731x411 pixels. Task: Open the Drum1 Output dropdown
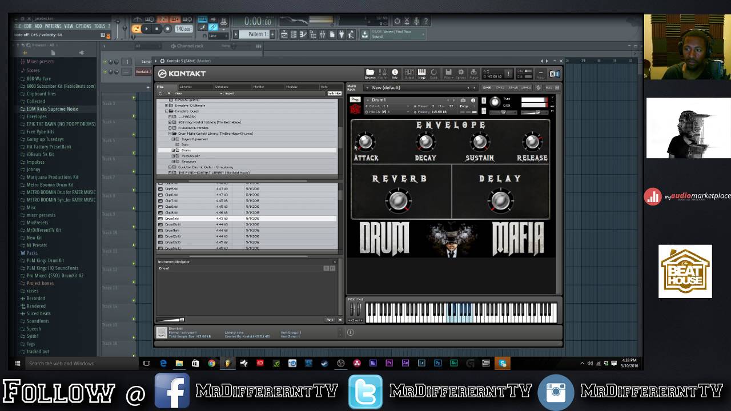tap(388, 106)
